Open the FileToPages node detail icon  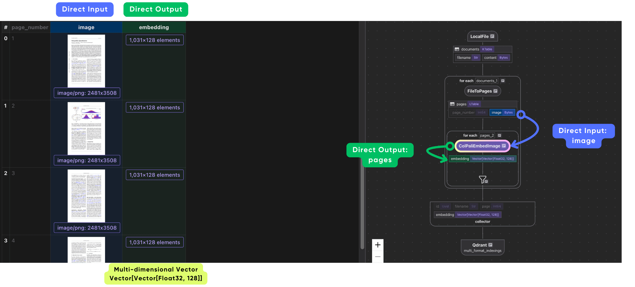[495, 91]
